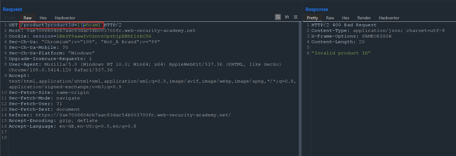Open the Response Hackvertor tab
The image size is (456, 156).
pos(389,18)
